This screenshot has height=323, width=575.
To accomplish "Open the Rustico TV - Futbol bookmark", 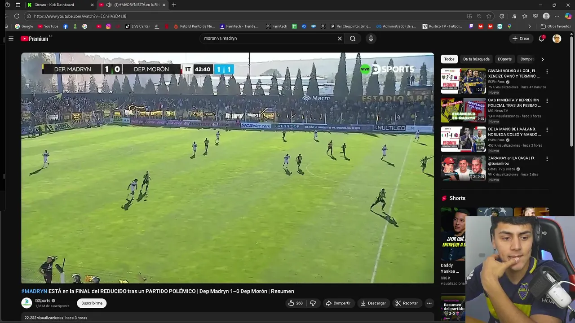I will pos(442,26).
